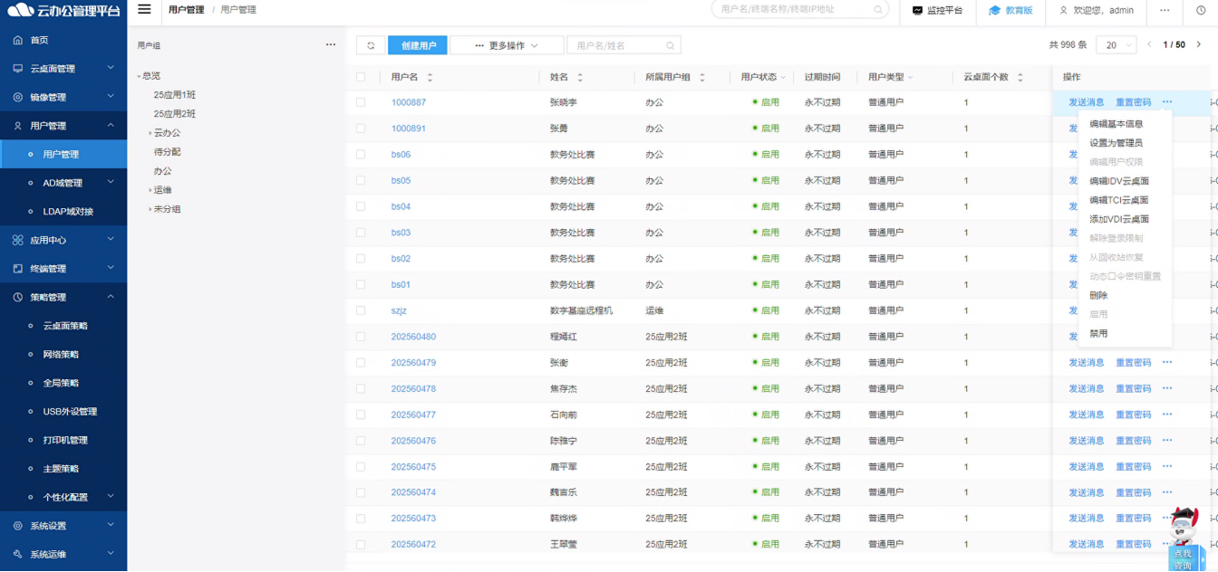Sort by 姓名 column arrows
This screenshot has height=572, width=1218.
click(580, 78)
